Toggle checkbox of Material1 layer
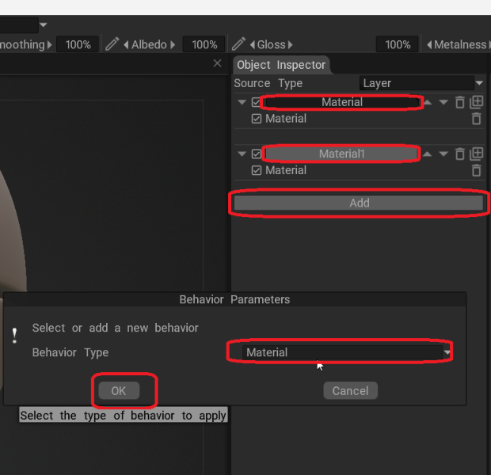This screenshot has height=475, width=491. pos(256,154)
